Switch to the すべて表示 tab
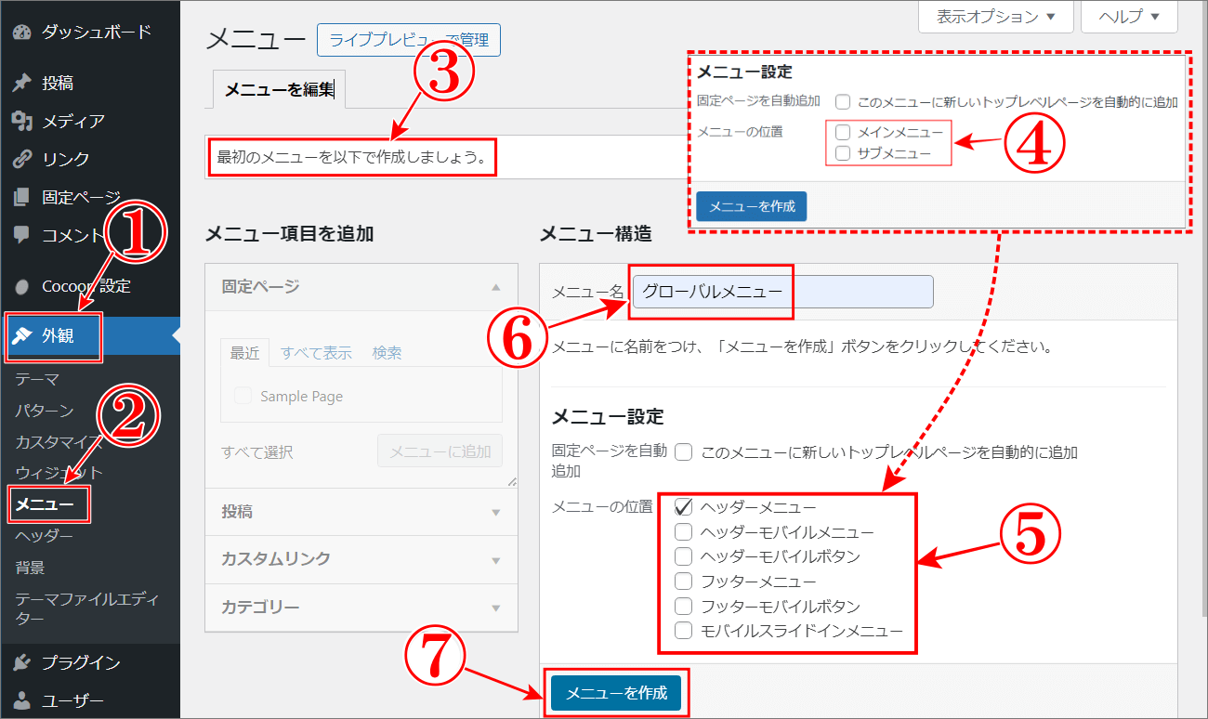Screen dimensions: 1208x719 [316, 353]
